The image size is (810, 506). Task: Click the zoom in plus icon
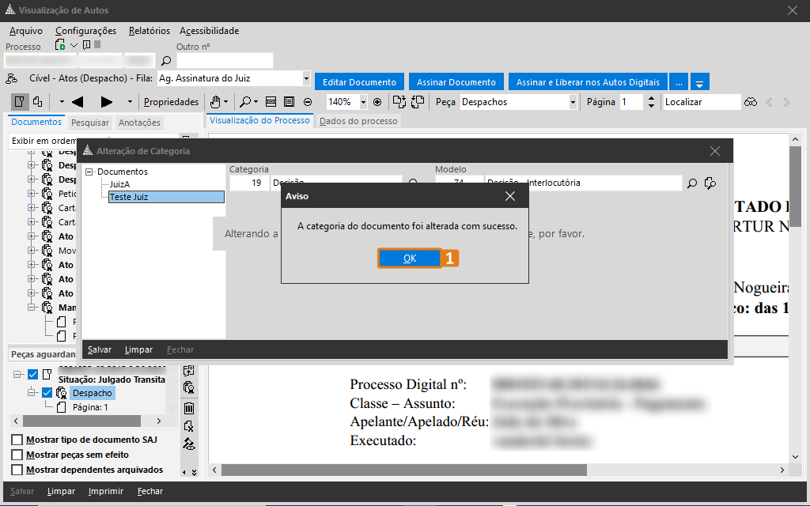pyautogui.click(x=377, y=102)
